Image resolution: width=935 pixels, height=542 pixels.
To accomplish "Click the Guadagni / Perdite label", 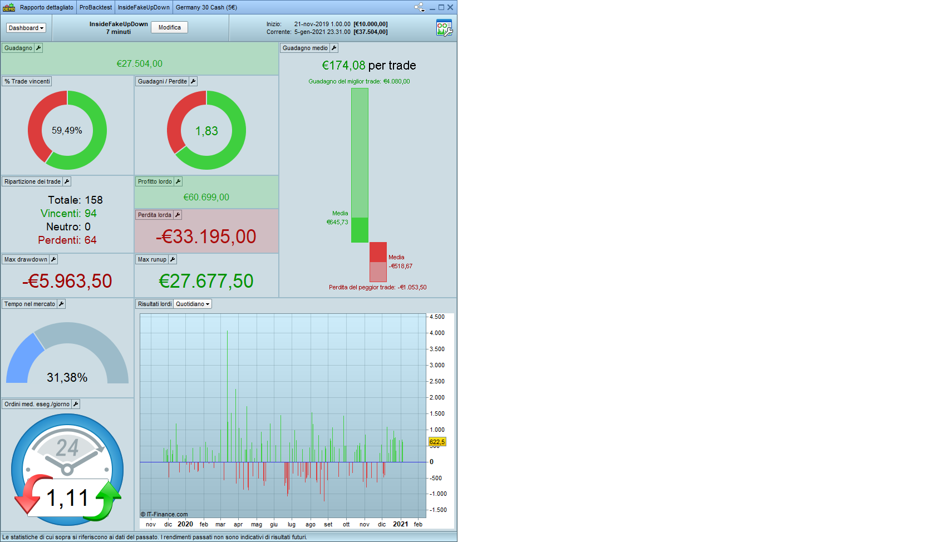I will (163, 81).
